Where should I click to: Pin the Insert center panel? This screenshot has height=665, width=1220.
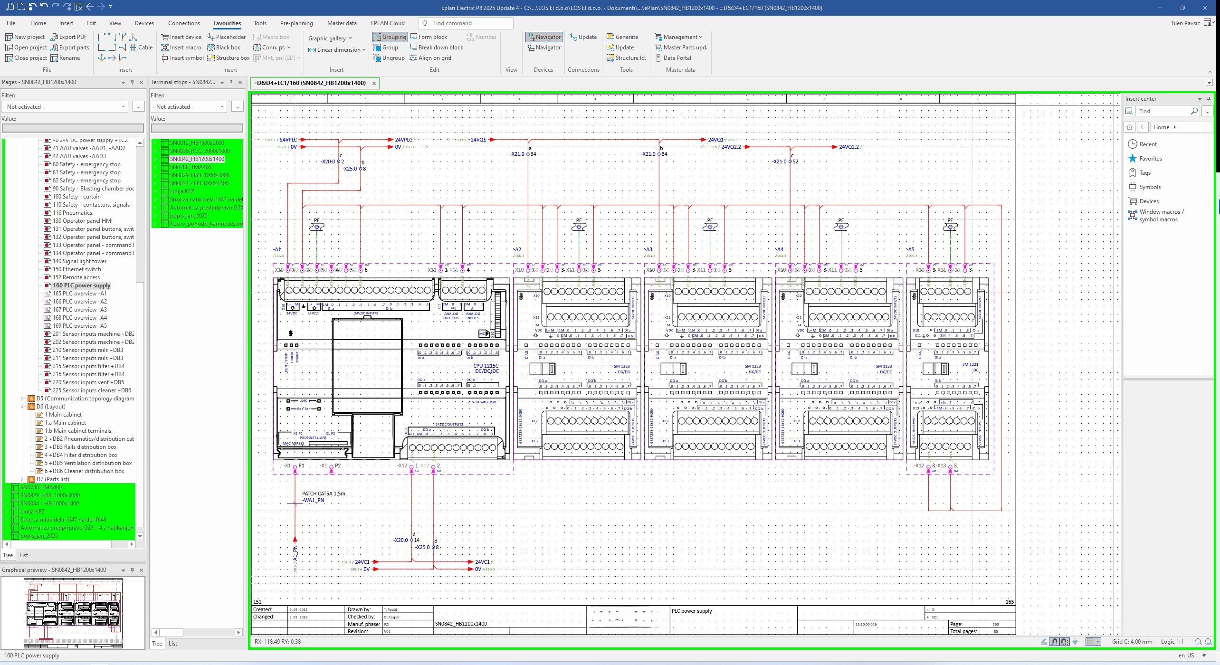pyautogui.click(x=1209, y=99)
